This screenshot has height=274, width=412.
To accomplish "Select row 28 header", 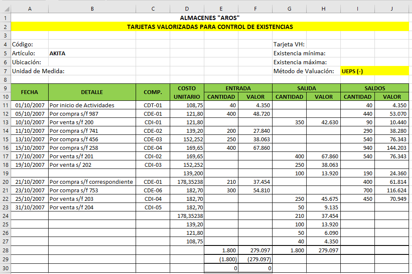I will [5, 250].
